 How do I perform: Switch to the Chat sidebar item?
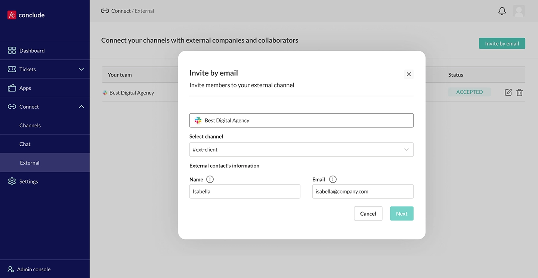tap(25, 144)
